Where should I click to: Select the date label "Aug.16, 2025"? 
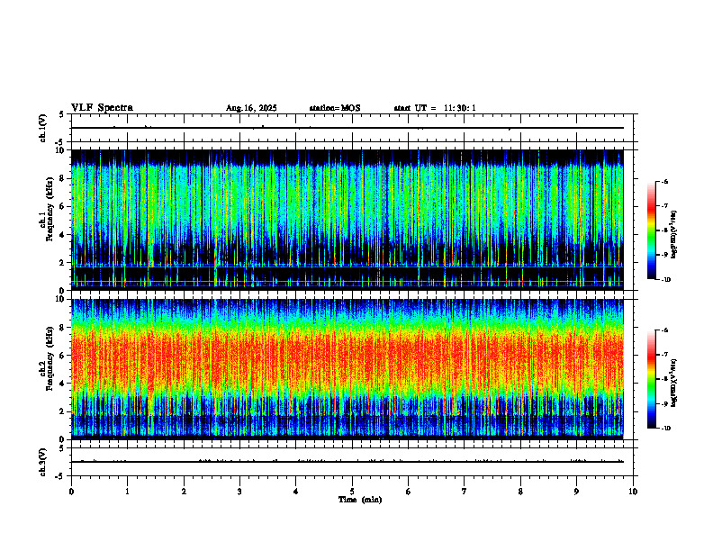click(251, 108)
